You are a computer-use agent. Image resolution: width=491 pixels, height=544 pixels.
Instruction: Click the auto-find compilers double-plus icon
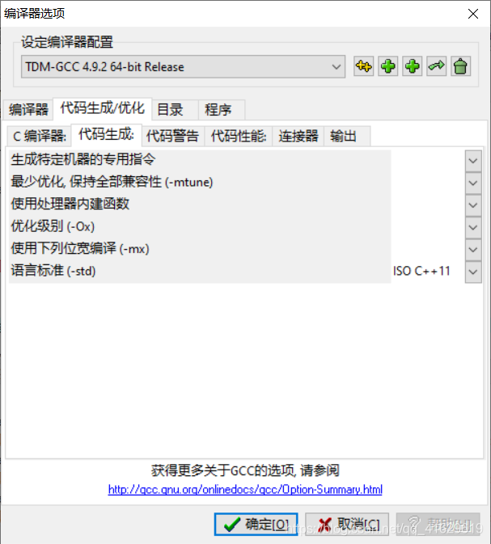pyautogui.click(x=363, y=66)
